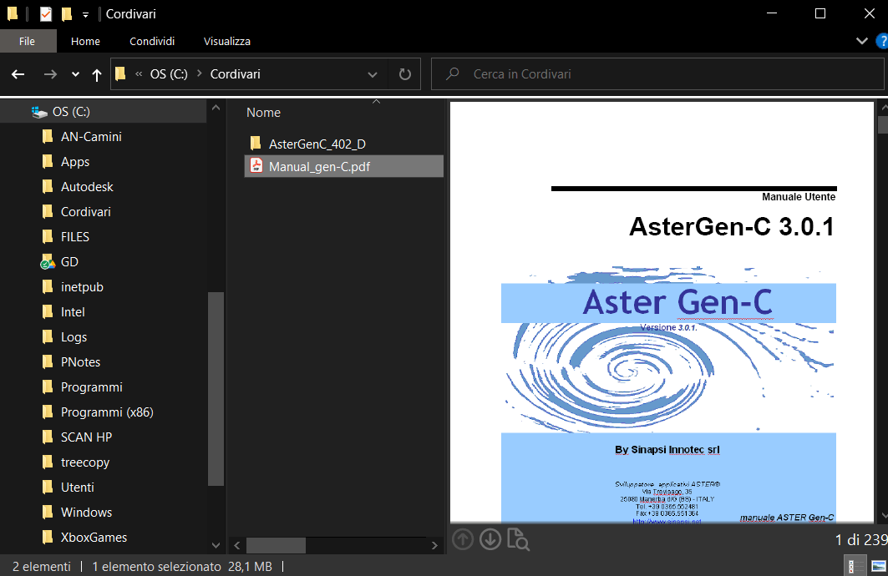Click the Forward navigation arrow
This screenshot has height=576, width=888.
point(50,74)
